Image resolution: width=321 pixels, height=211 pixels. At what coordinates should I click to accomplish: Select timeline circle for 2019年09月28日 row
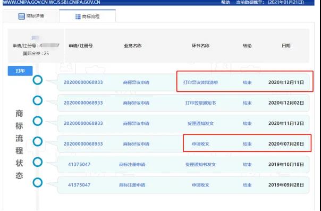(x=38, y=182)
